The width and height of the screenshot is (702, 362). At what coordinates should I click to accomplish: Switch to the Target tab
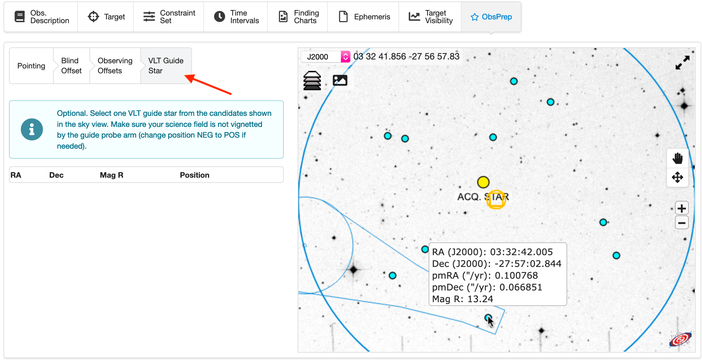pos(106,17)
